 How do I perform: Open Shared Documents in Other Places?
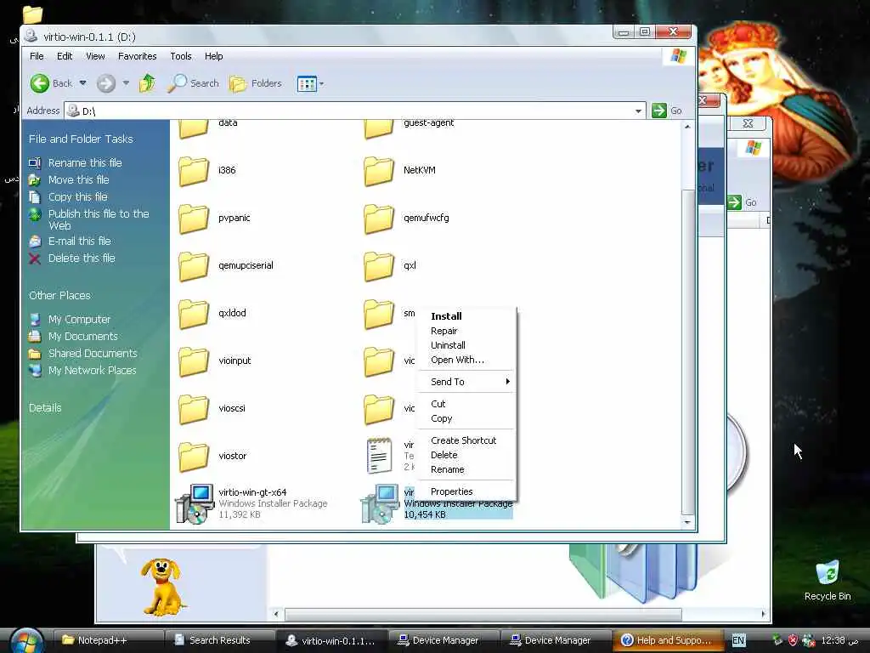[93, 353]
